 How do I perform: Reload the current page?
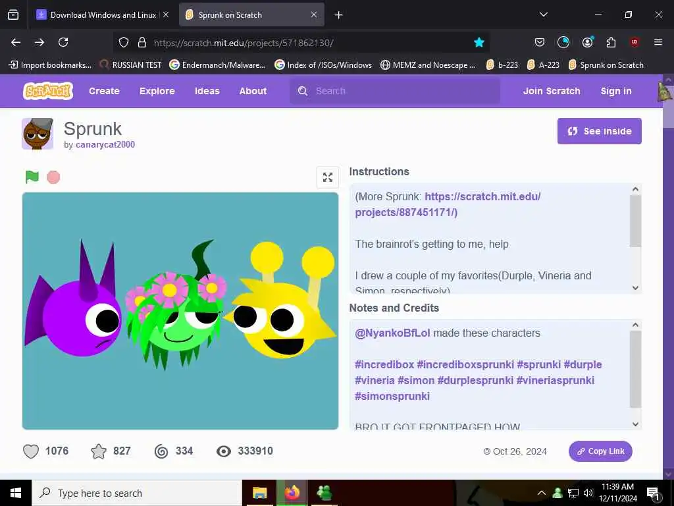[63, 42]
